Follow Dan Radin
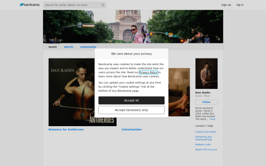 point(207,102)
